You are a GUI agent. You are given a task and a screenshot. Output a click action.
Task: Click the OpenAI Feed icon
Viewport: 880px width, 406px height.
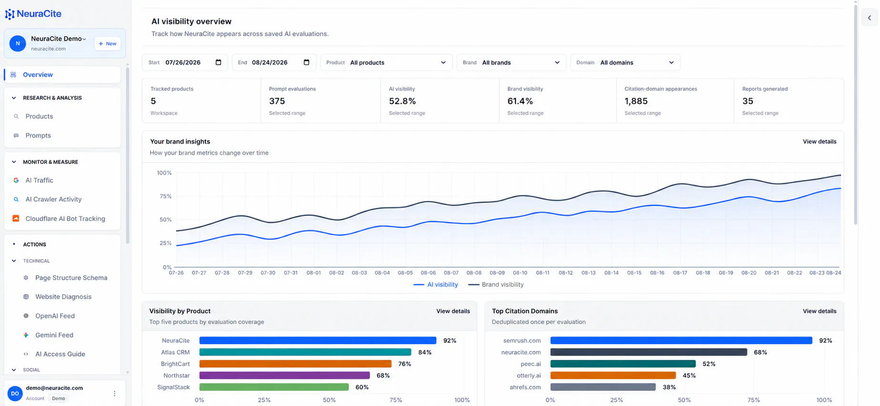(26, 316)
